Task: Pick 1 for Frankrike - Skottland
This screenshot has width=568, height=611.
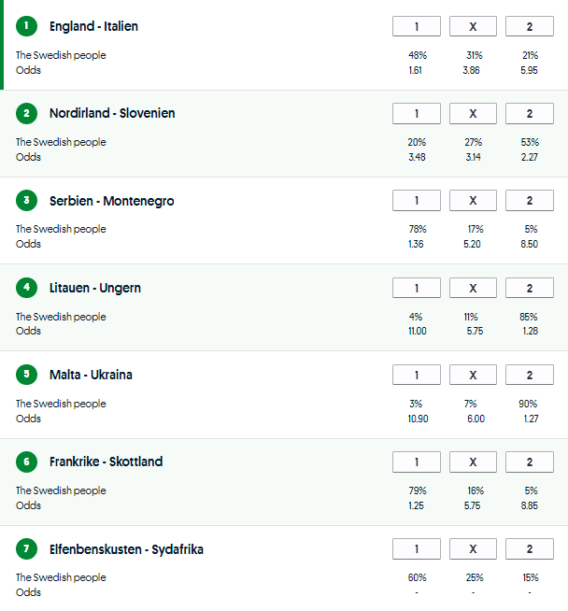Action: (x=416, y=462)
